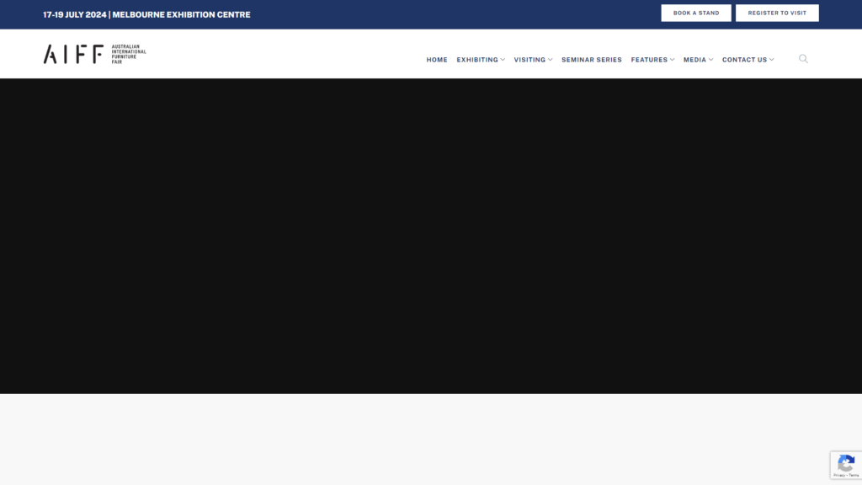
Task: Expand the Exhibiting dropdown chevron
Action: (503, 60)
